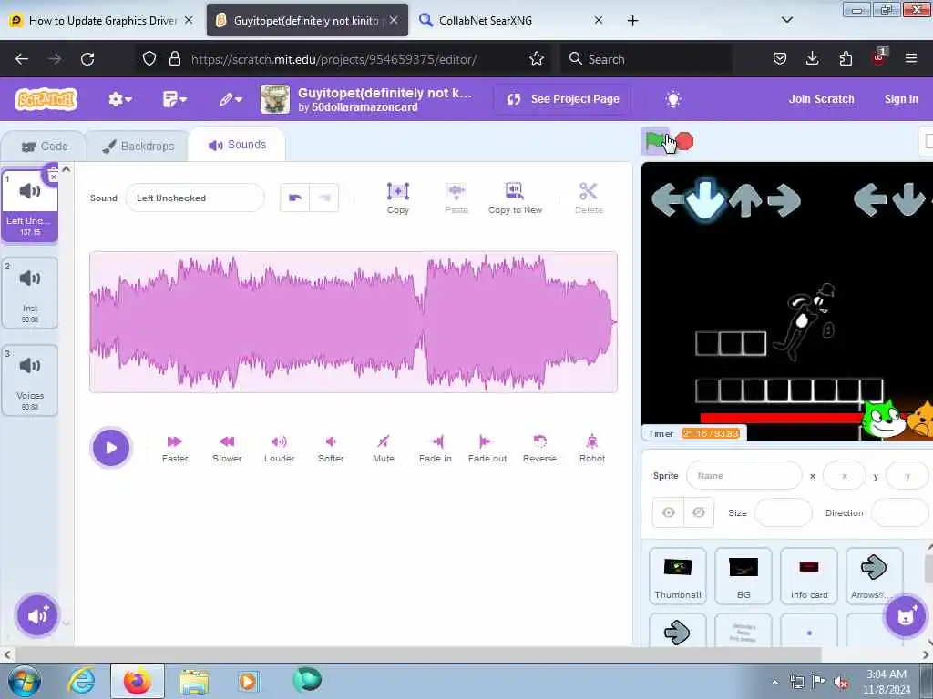Open the Tutorials lightbulb

(x=673, y=99)
